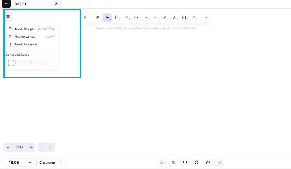Image resolution: width=291 pixels, height=169 pixels.
Task: Select the Eraser tool
Action: [194, 18]
